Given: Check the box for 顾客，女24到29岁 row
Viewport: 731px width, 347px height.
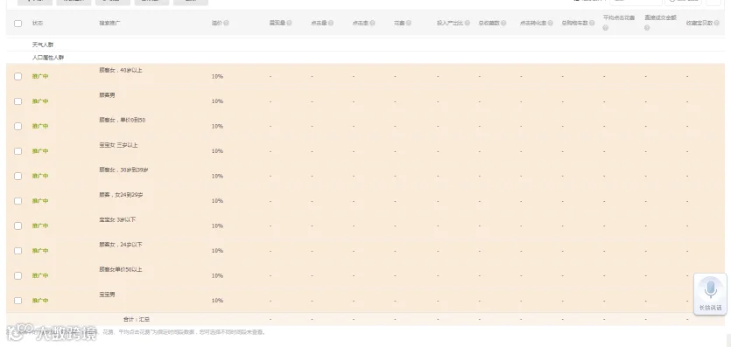Looking at the screenshot, I should pyautogui.click(x=18, y=201).
